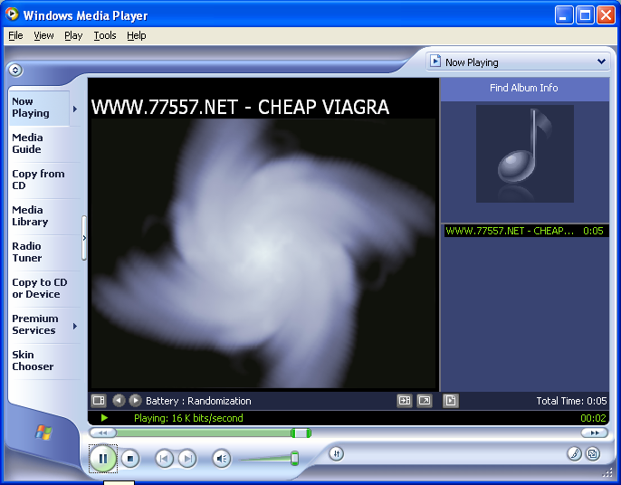The height and width of the screenshot is (485, 621).
Task: Open visualization options menu icon
Action: (x=98, y=401)
